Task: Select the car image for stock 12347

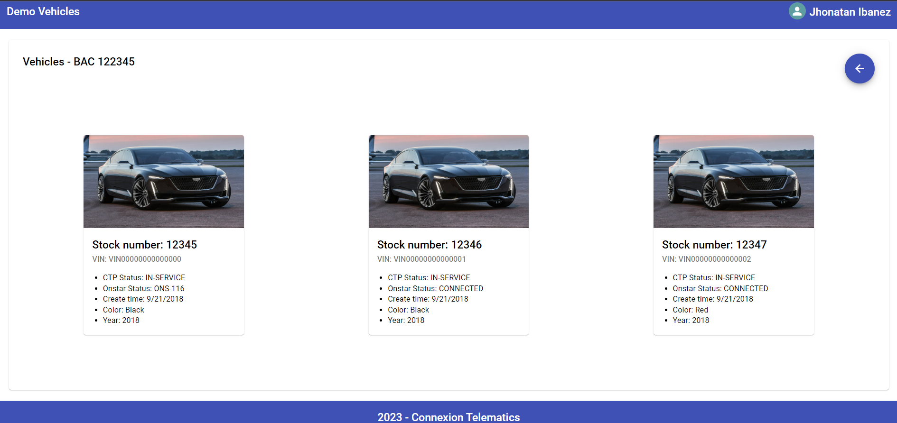Action: [x=734, y=182]
